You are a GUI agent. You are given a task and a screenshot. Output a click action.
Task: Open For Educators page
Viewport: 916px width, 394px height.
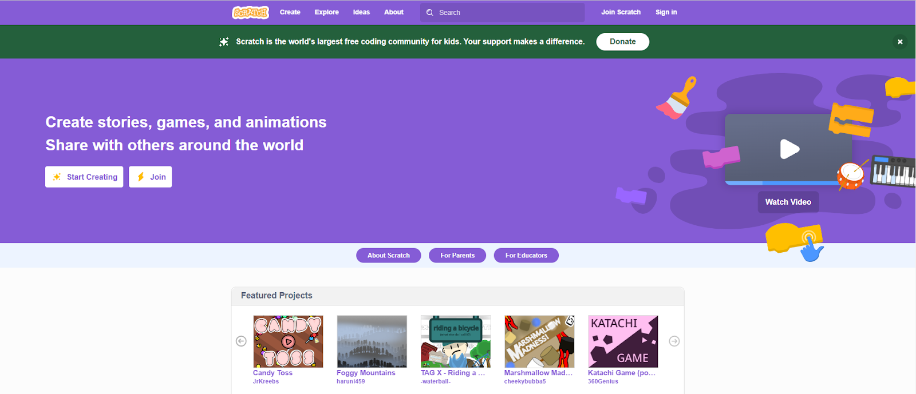526,256
